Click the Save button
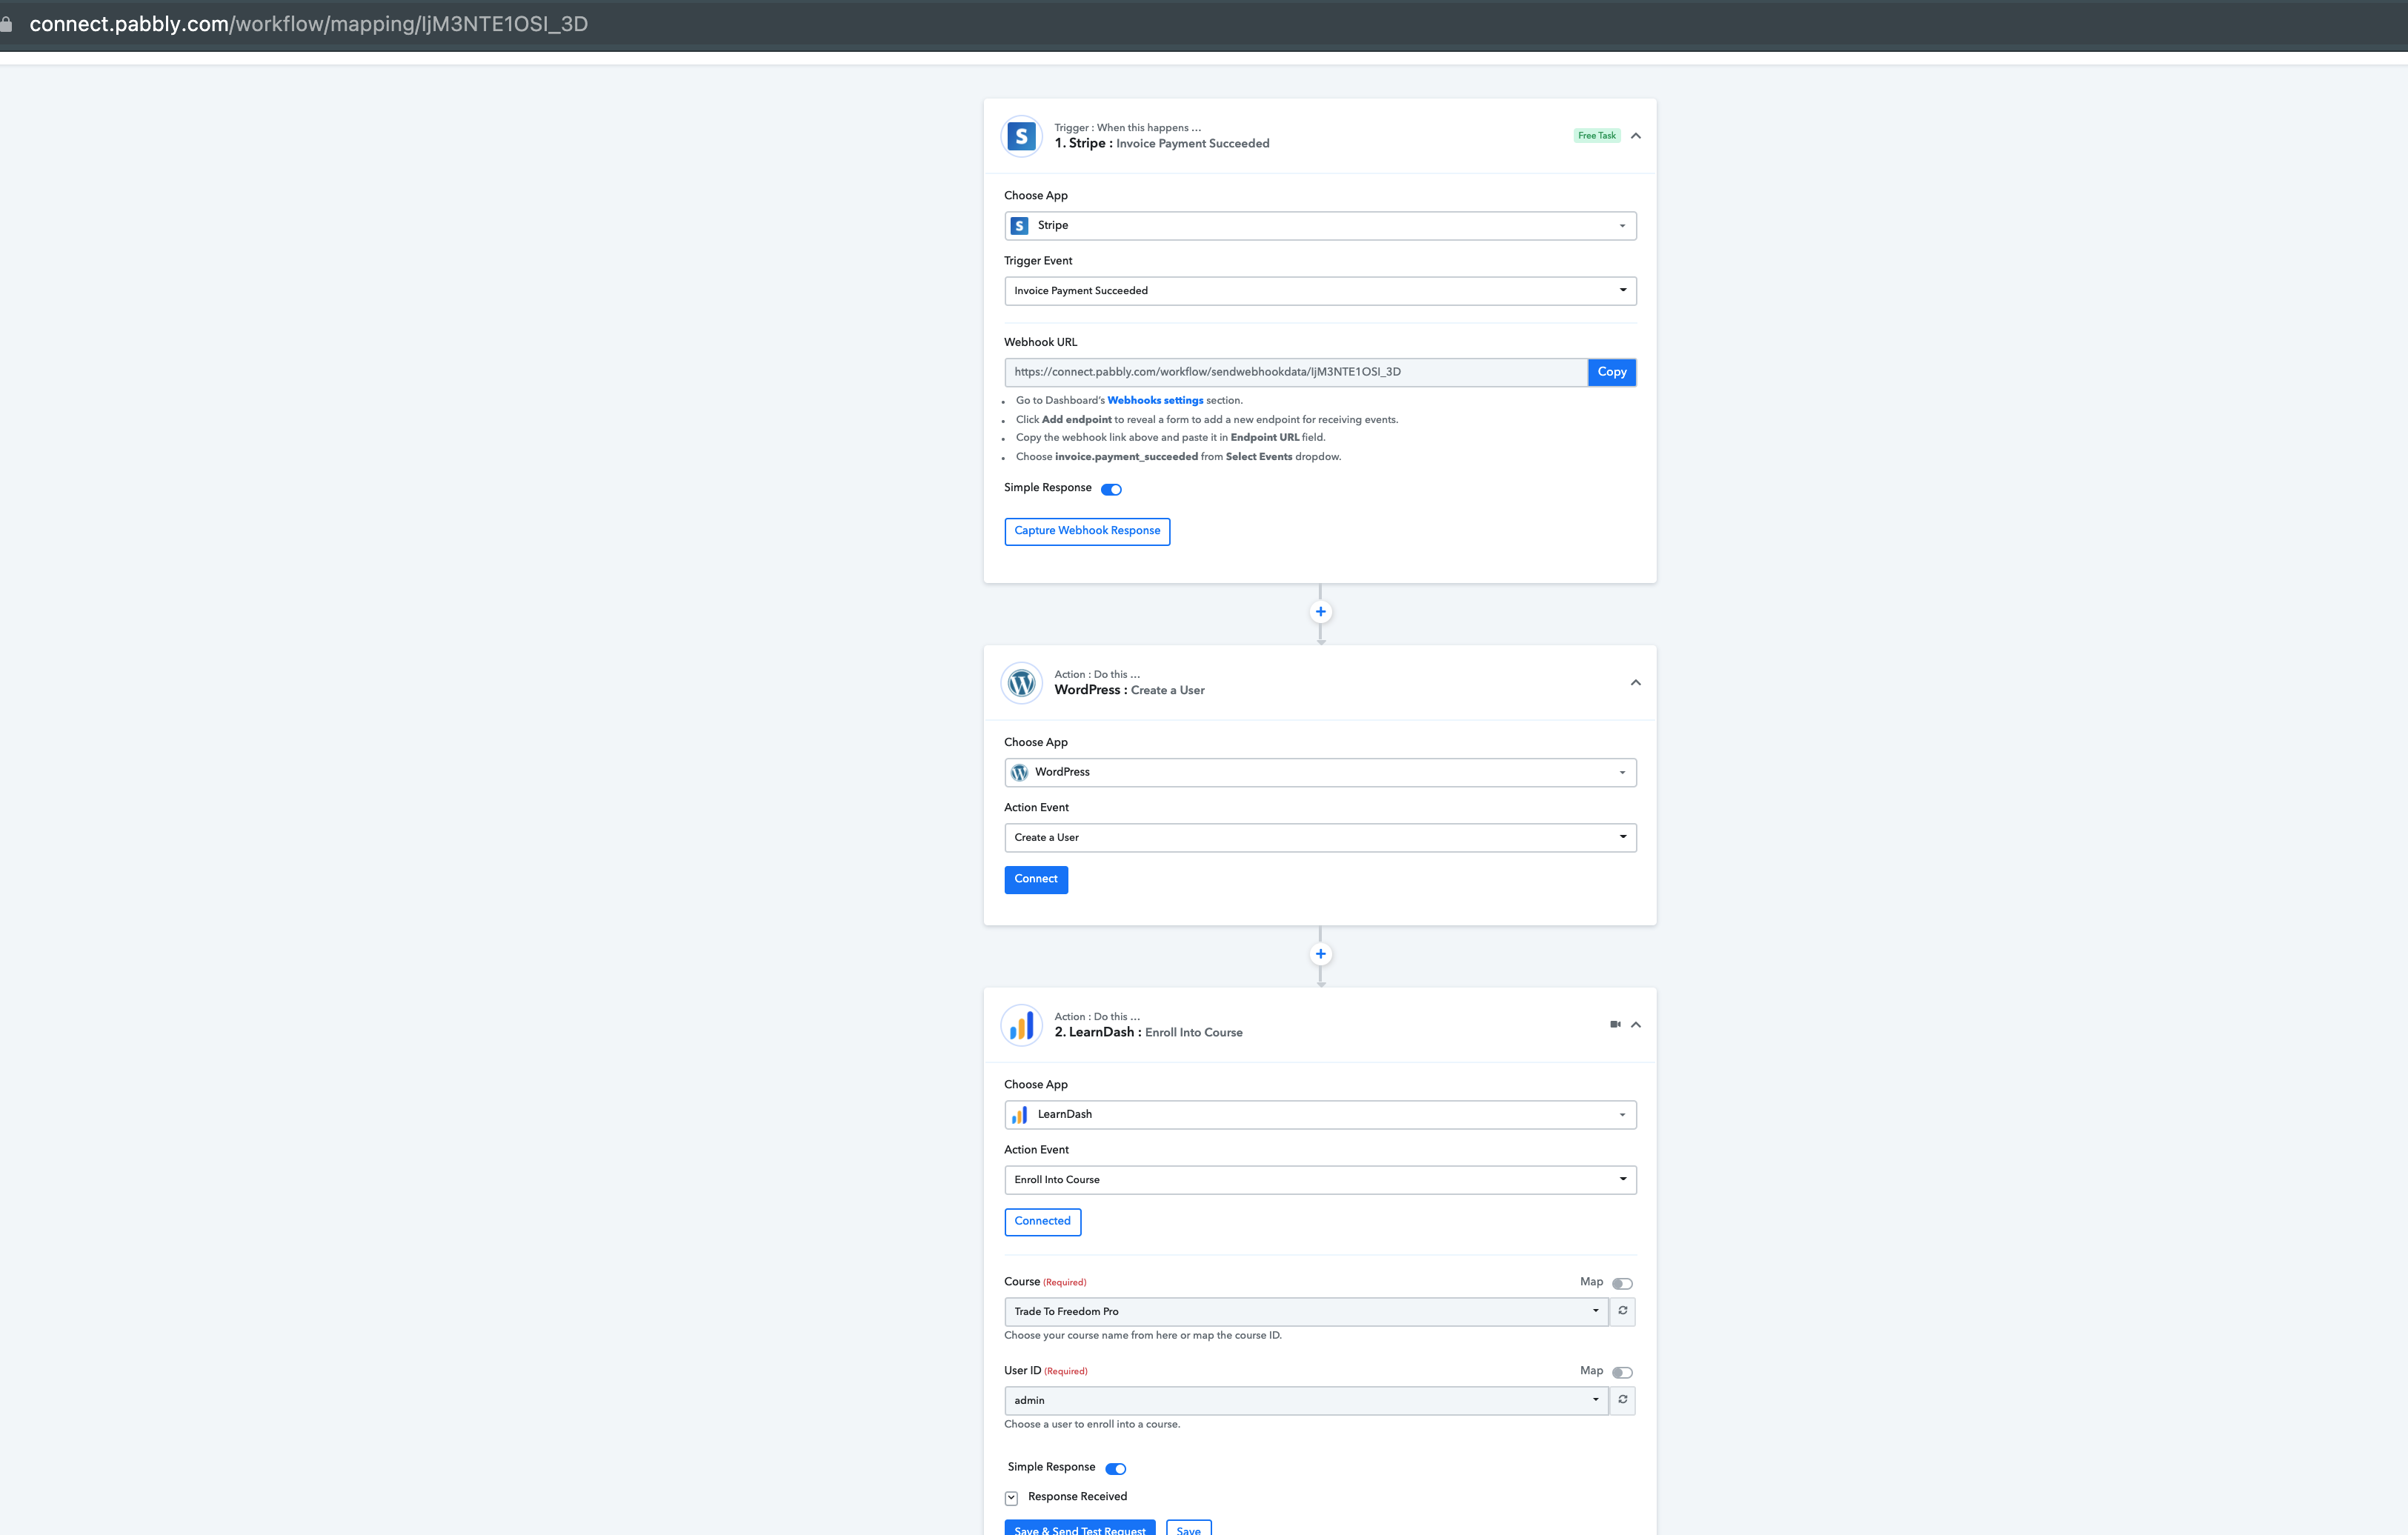2408x1535 pixels. [1189, 1528]
